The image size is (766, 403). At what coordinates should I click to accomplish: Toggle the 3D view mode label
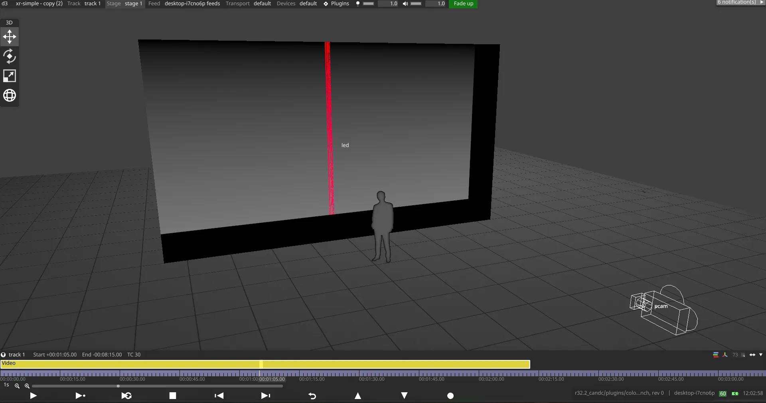pos(9,23)
